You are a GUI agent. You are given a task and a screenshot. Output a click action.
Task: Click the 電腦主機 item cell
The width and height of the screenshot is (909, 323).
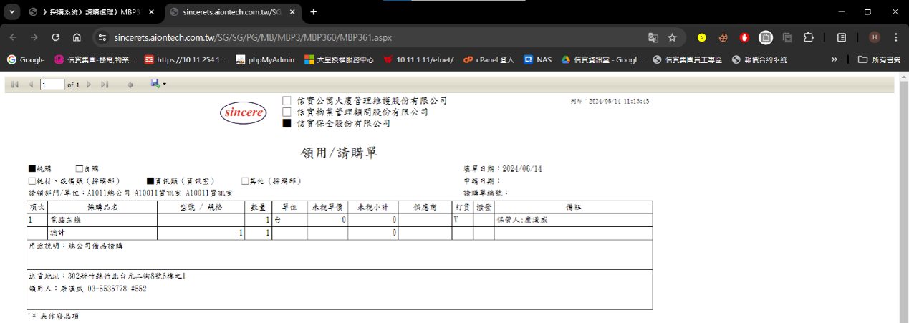tap(102, 221)
